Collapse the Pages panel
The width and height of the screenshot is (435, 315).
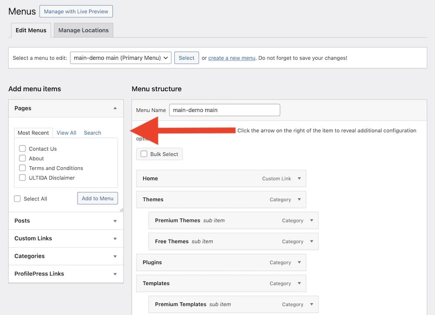[x=115, y=108]
